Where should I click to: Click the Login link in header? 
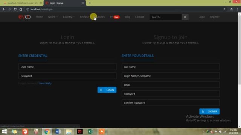202,17
